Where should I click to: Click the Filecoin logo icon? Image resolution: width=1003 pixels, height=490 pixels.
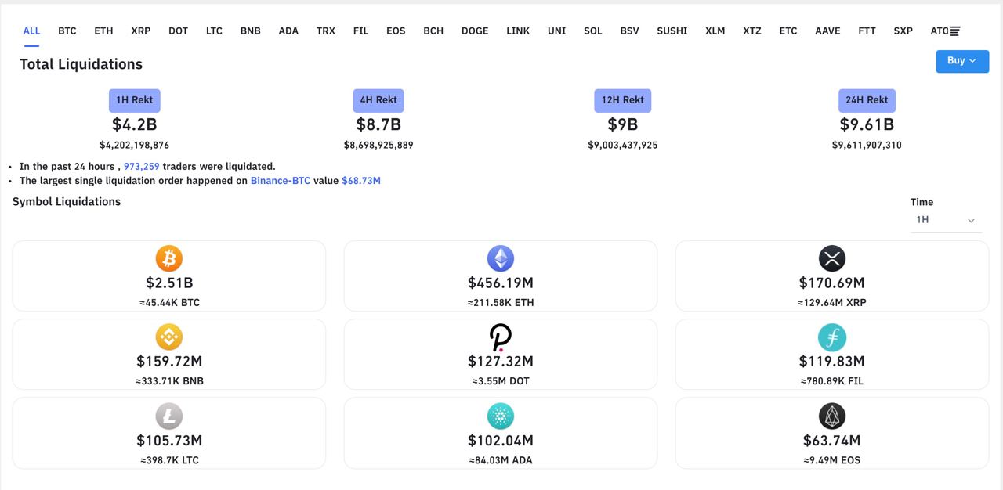(832, 337)
